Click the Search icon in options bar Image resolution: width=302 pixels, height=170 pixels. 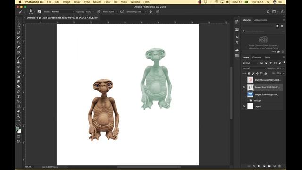coord(268,12)
